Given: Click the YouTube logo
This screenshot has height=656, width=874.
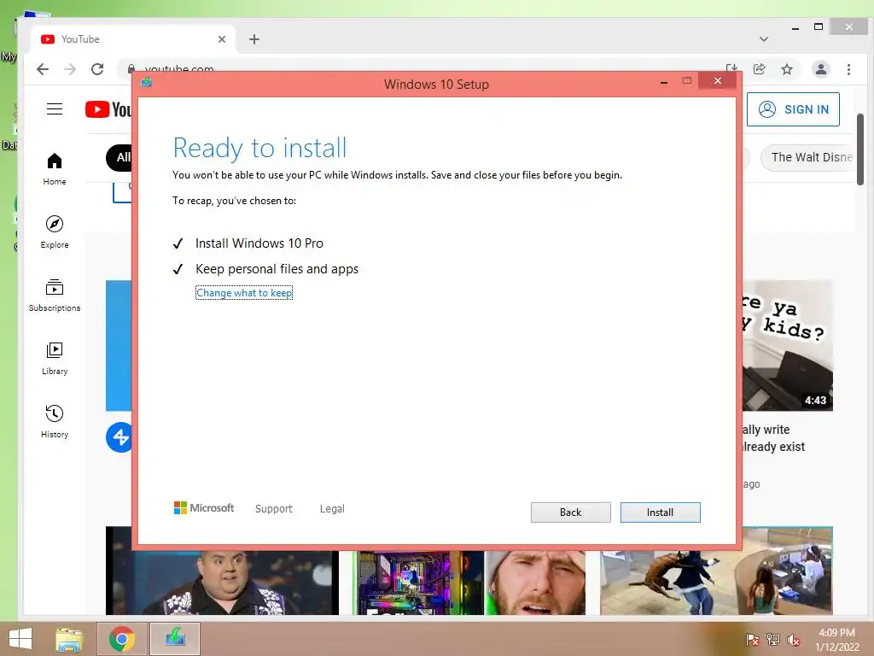Looking at the screenshot, I should click(x=108, y=109).
